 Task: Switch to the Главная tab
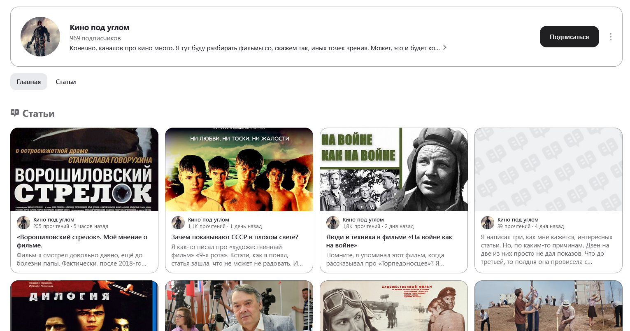(29, 82)
